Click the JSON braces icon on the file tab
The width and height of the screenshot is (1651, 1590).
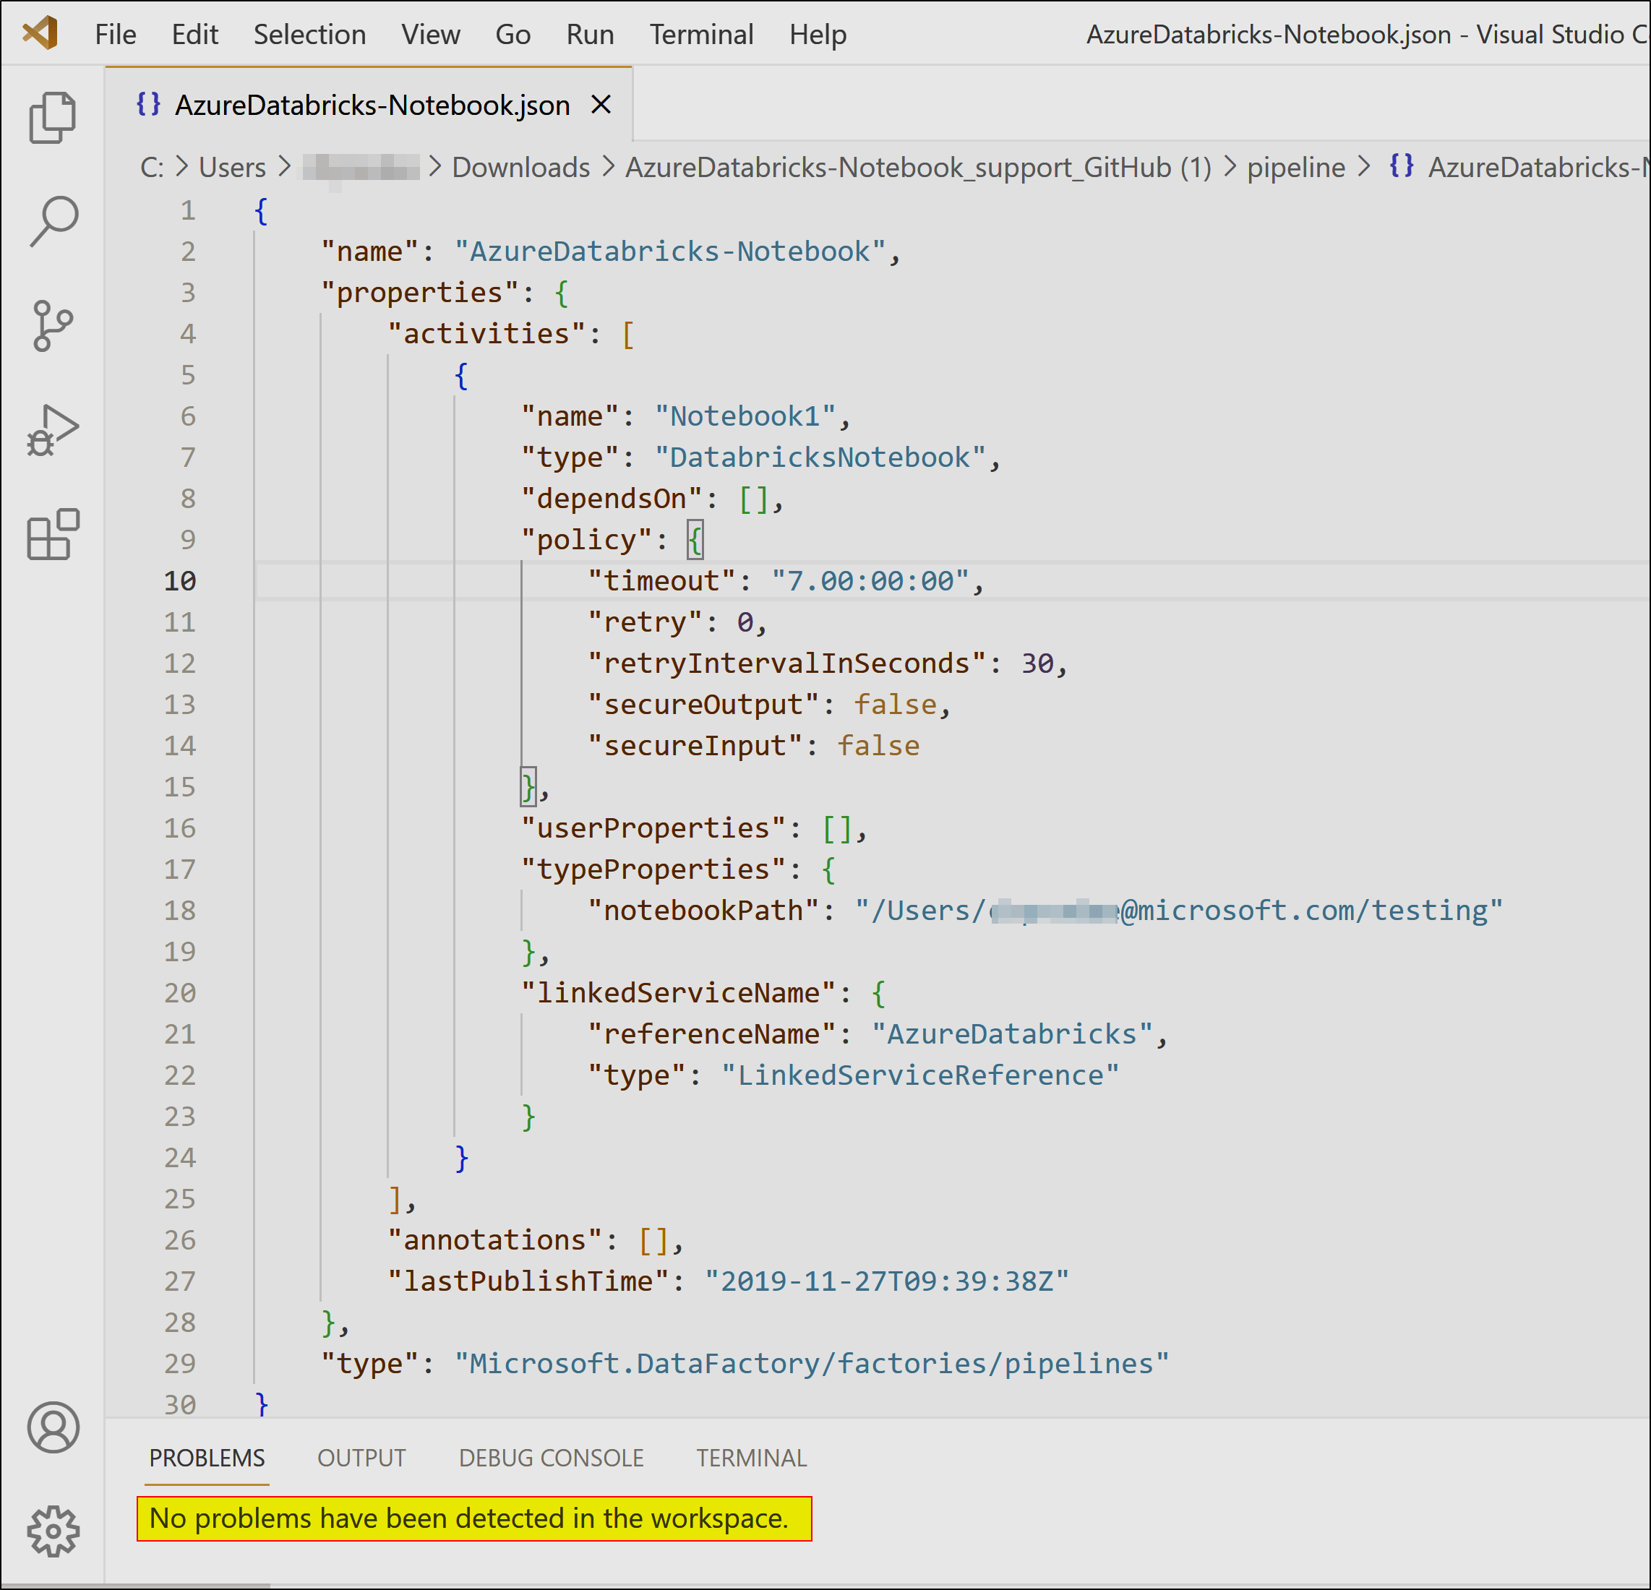click(148, 104)
